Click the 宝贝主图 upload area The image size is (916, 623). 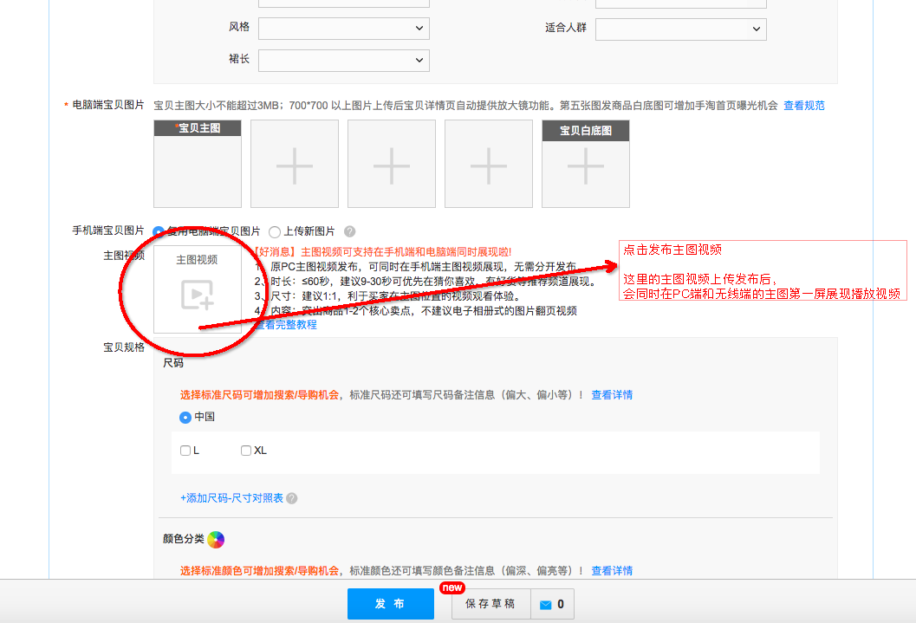(x=198, y=164)
